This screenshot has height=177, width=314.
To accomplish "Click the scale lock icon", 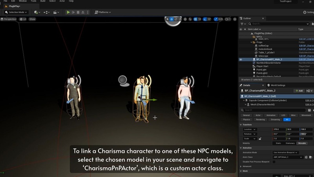I will click(x=260, y=138).
